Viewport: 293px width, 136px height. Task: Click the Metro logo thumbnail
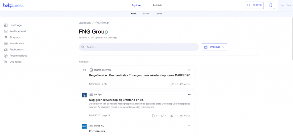(84, 126)
